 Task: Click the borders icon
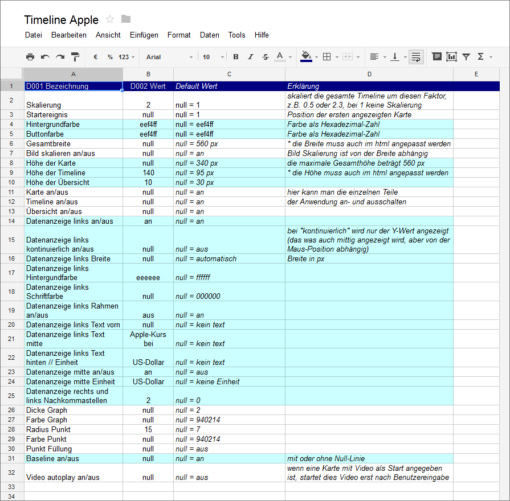click(327, 57)
